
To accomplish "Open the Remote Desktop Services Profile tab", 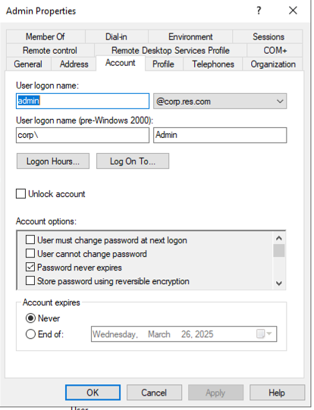I will point(171,50).
